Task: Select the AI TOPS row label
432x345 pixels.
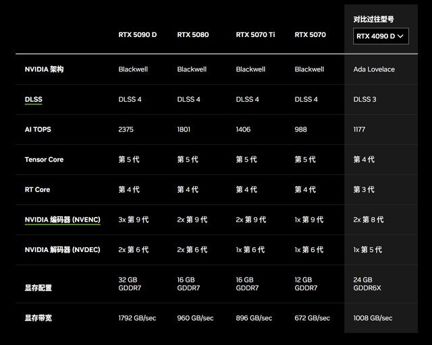Action: pyautogui.click(x=38, y=129)
